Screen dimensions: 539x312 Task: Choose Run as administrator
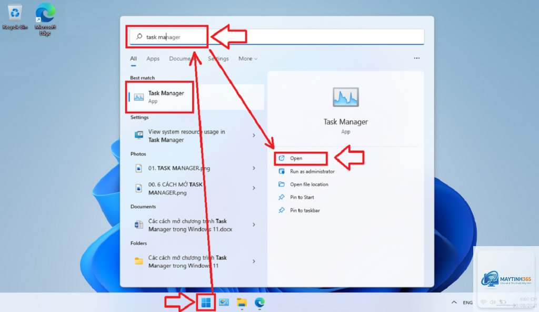[312, 171]
